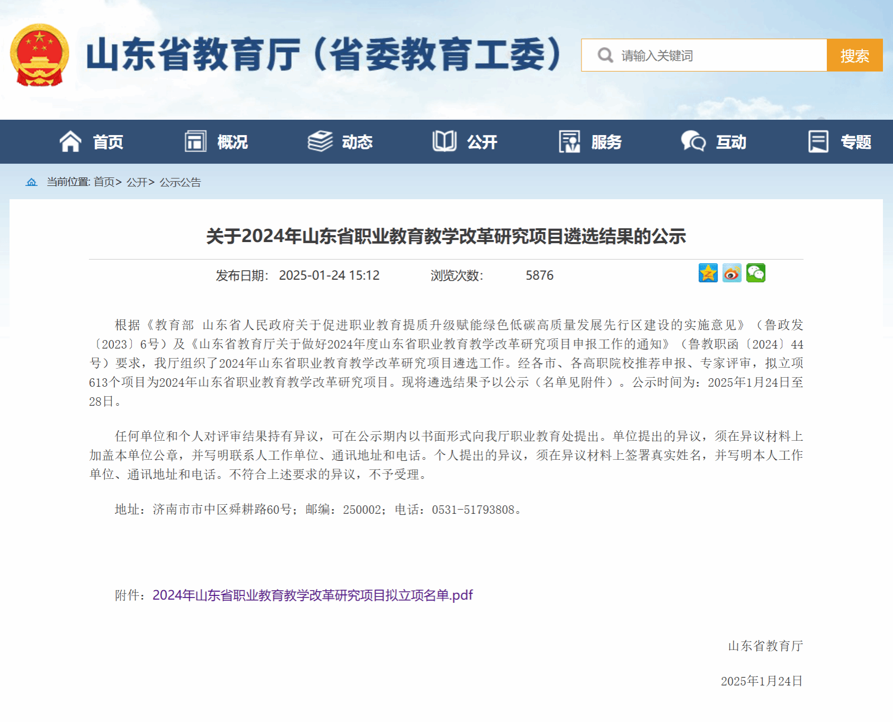This screenshot has width=893, height=722.
Task: Click the paragraph starting 根据《教育部
Action: pyautogui.click(x=446, y=363)
